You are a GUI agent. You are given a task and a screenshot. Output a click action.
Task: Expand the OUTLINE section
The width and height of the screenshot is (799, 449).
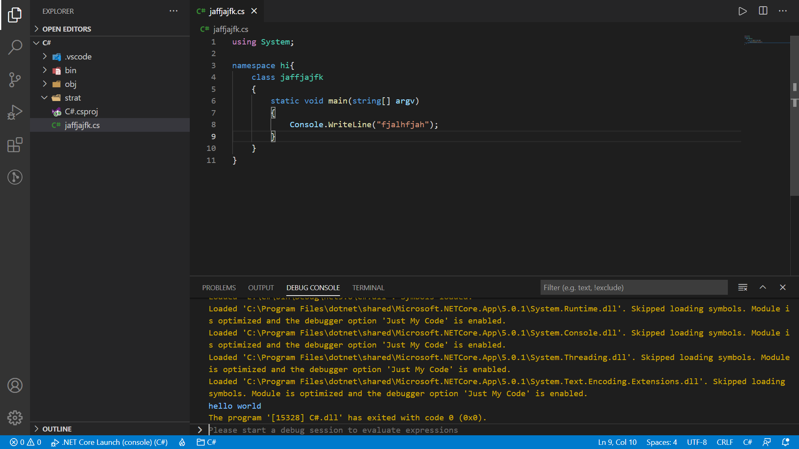110,429
